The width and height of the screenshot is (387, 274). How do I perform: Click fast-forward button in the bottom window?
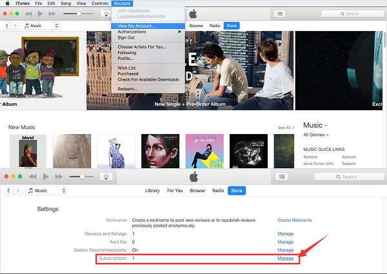[59, 177]
